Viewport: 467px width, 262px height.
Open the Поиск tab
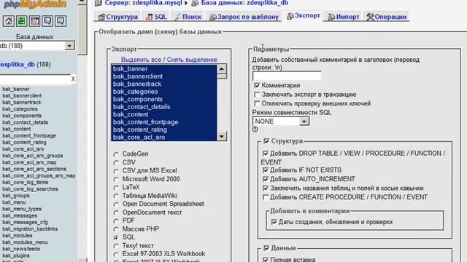[188, 17]
